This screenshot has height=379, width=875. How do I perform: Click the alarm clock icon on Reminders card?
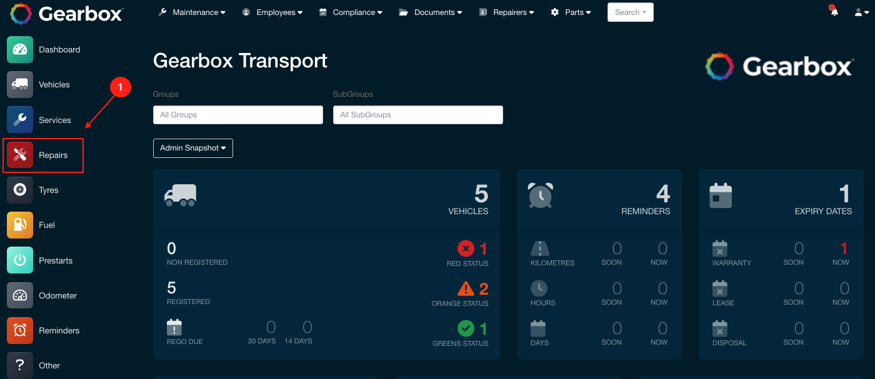point(540,195)
